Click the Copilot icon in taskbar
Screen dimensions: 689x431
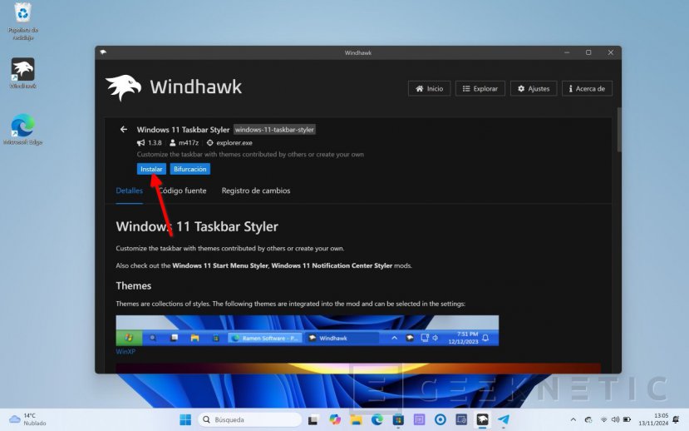335,419
